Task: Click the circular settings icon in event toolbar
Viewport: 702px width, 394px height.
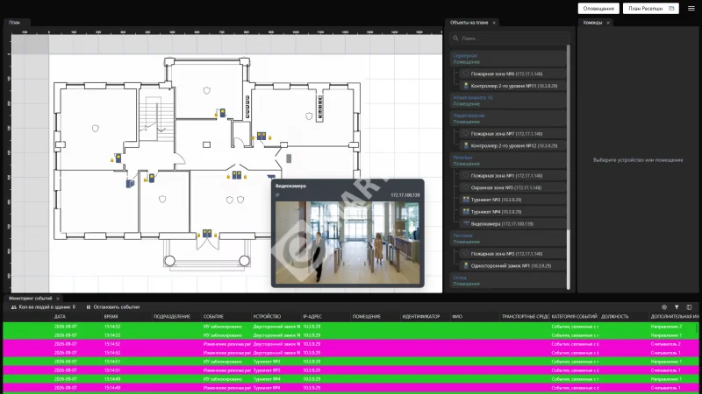Action: click(x=664, y=307)
